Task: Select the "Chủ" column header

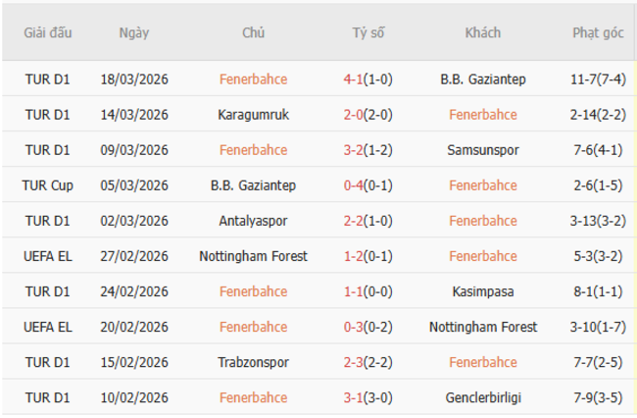Action: pyautogui.click(x=253, y=32)
